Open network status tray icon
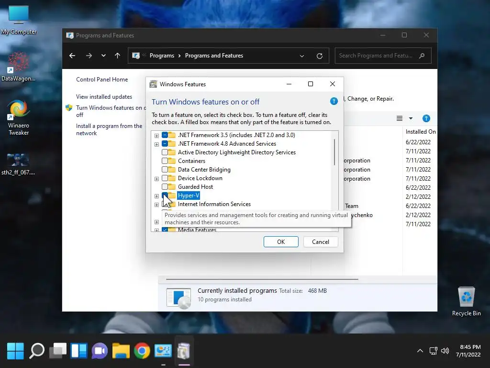The image size is (490, 368). tap(433, 351)
